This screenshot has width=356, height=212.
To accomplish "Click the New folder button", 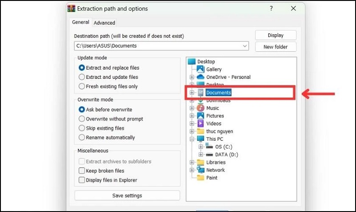I will [x=275, y=47].
